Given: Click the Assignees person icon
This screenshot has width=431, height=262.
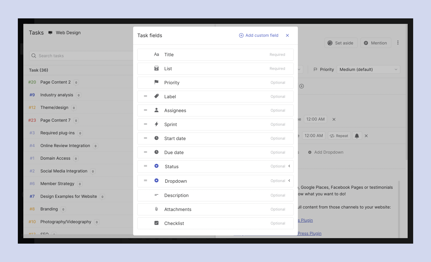Looking at the screenshot, I should click(156, 110).
